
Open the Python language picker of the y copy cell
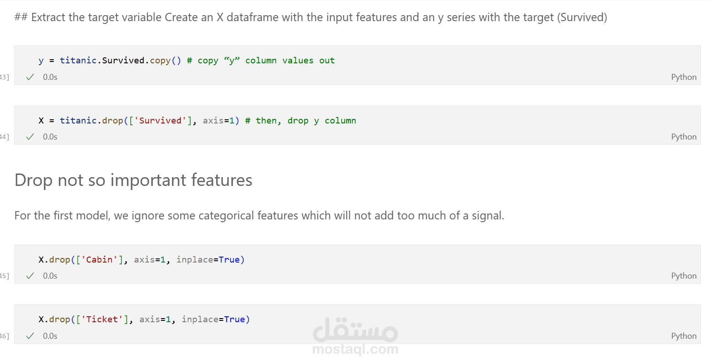683,77
